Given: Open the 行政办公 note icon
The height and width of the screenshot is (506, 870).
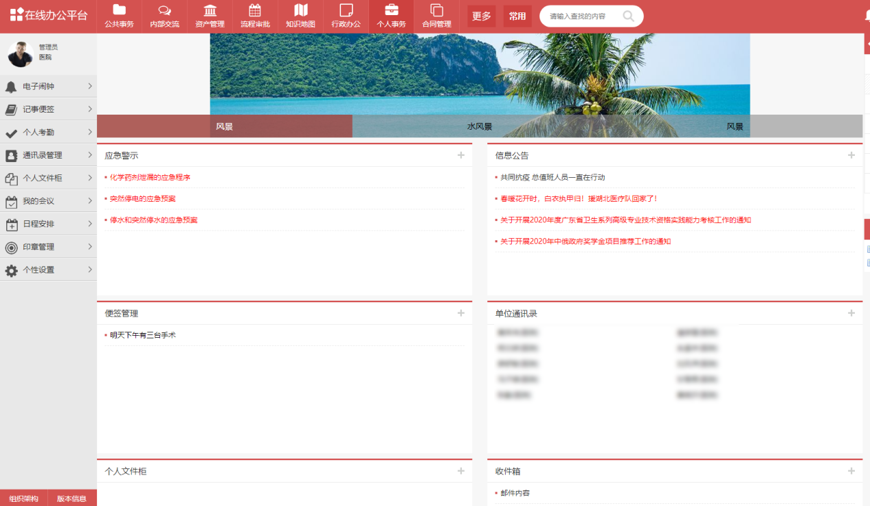Looking at the screenshot, I should 346,10.
